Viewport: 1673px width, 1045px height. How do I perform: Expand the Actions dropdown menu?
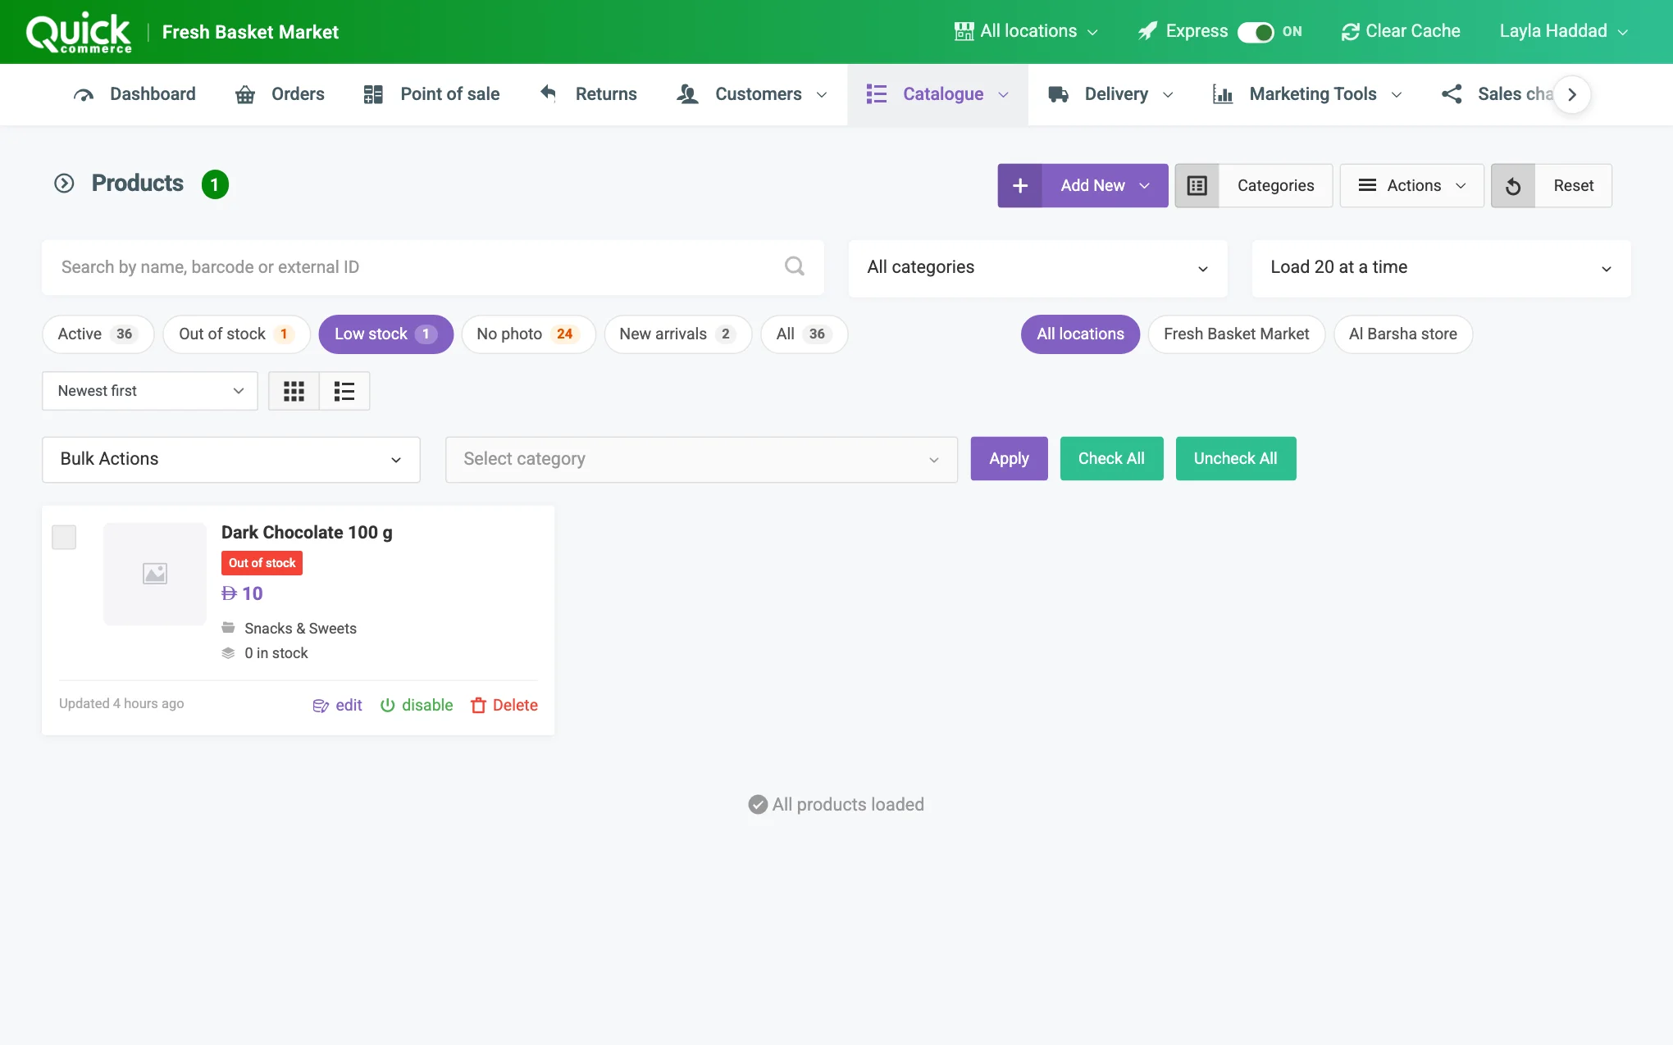click(x=1411, y=186)
